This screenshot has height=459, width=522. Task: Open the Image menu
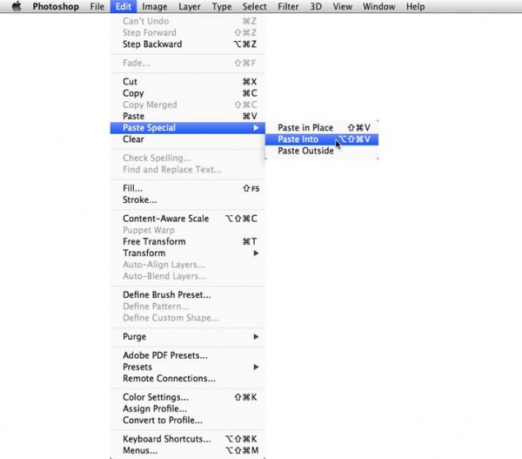click(155, 6)
